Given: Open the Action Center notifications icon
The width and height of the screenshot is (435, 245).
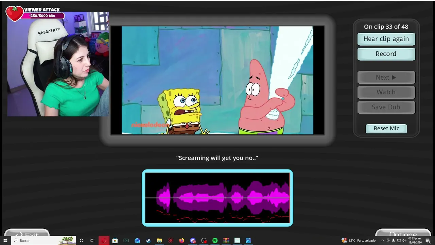Looking at the screenshot, I should point(428,241).
